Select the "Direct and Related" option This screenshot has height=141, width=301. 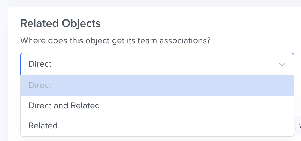[x=64, y=105]
